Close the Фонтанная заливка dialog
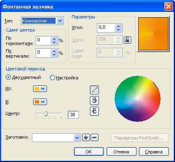175x162 pixels. [x=168, y=7]
